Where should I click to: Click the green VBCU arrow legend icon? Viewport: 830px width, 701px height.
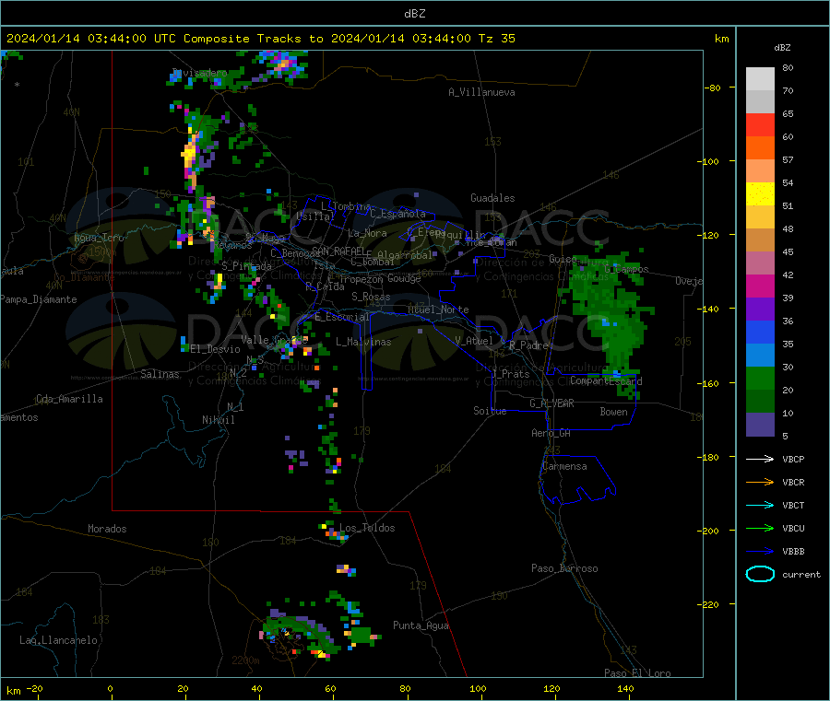760,528
